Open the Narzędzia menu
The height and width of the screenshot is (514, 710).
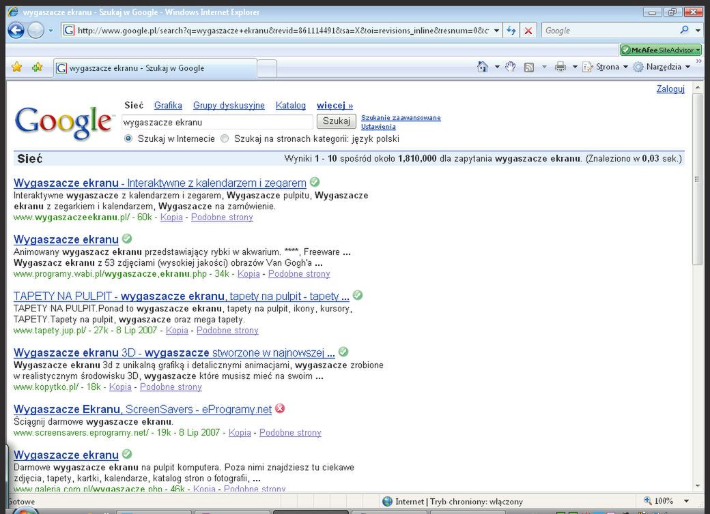(662, 67)
